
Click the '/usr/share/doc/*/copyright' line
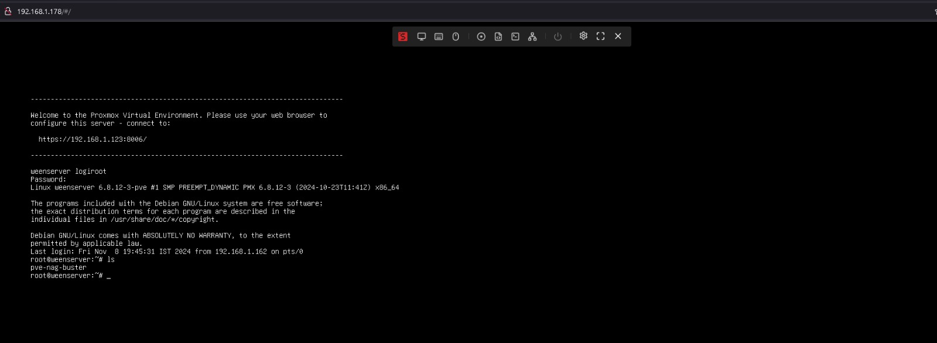[x=124, y=219]
